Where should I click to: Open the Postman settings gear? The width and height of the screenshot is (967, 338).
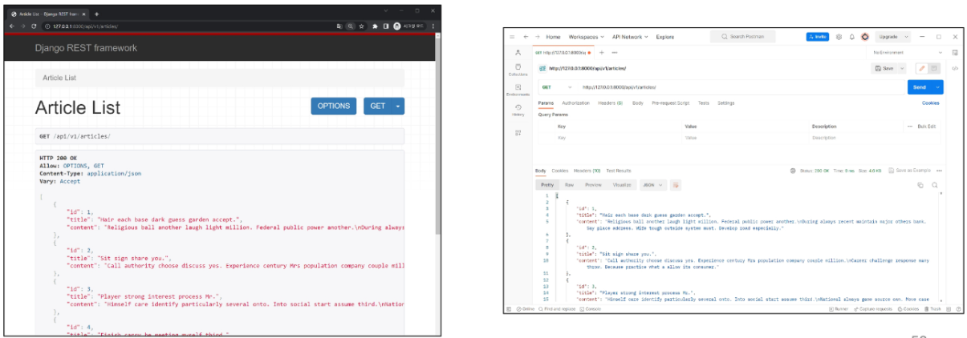(x=839, y=37)
